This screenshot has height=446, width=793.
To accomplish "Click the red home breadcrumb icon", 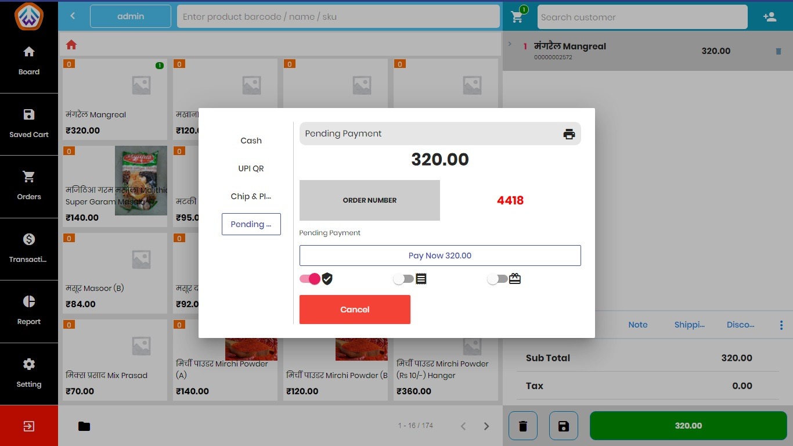I will (71, 45).
